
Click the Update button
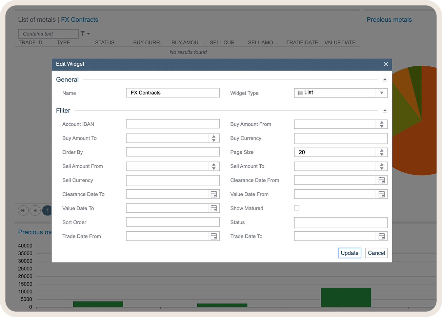point(349,253)
